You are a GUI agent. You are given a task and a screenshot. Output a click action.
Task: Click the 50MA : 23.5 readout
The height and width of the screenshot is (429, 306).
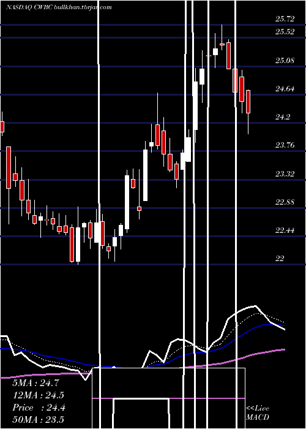pyautogui.click(x=38, y=419)
